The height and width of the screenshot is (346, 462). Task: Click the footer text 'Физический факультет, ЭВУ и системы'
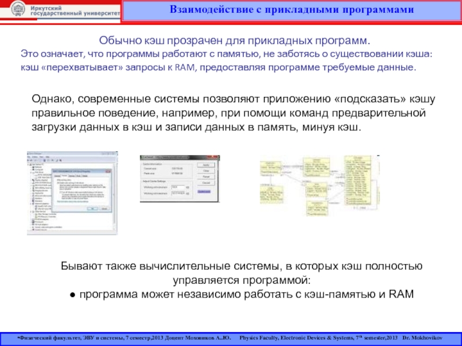71,338
